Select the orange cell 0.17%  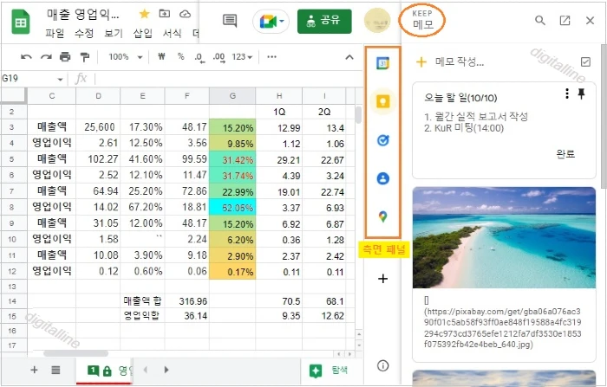(232, 271)
